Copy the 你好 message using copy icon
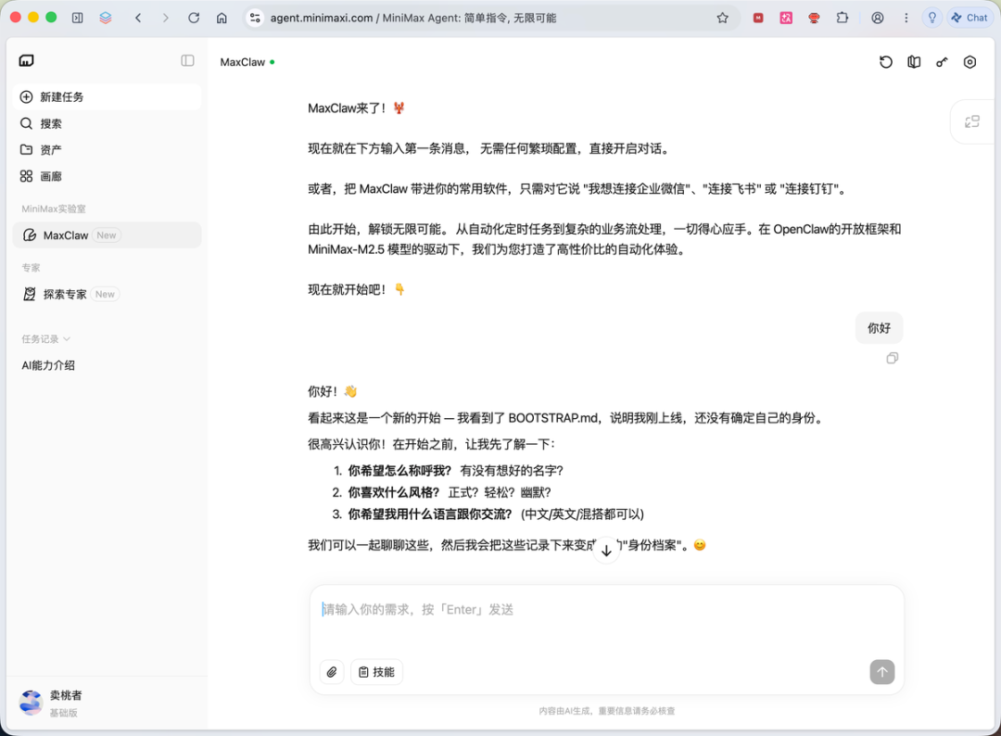The width and height of the screenshot is (1001, 736). click(x=893, y=358)
